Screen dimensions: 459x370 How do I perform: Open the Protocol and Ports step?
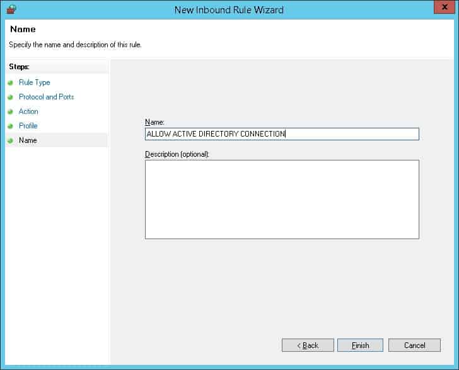pos(46,97)
